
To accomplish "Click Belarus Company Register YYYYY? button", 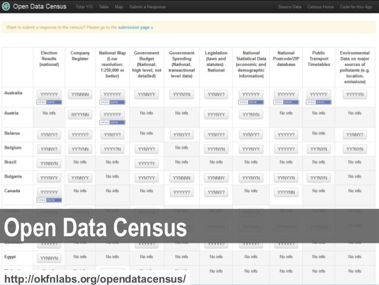I will point(80,134).
